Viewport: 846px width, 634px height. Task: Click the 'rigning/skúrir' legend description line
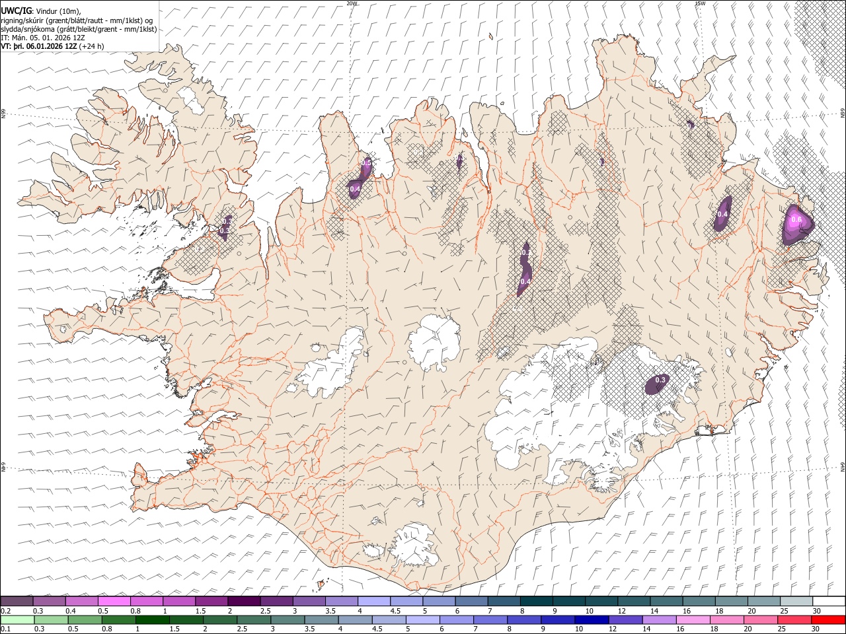click(x=77, y=20)
